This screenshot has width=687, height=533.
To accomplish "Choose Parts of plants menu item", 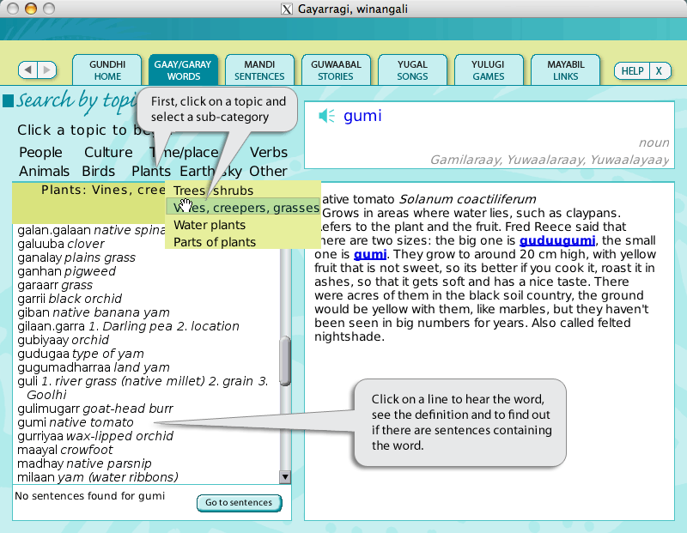I will pos(215,242).
